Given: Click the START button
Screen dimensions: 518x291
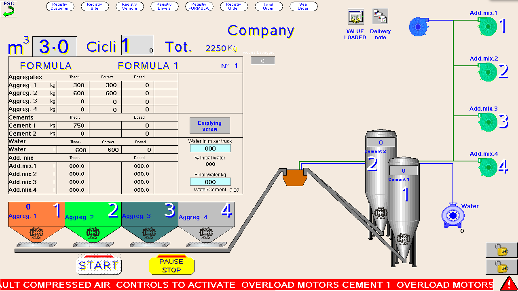Looking at the screenshot, I should (x=99, y=265).
